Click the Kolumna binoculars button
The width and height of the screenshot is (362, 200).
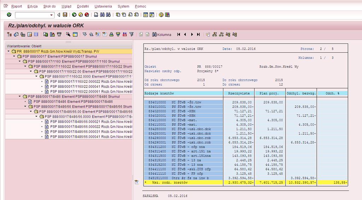click(x=162, y=35)
